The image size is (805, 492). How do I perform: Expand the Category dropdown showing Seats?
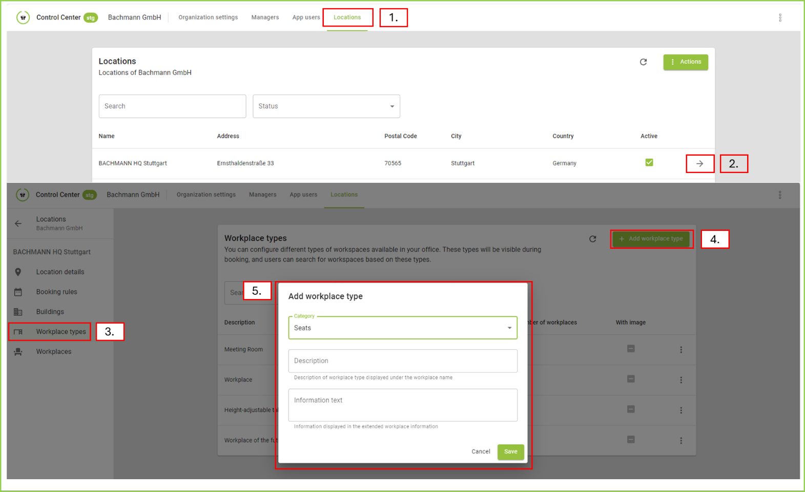tap(402, 328)
